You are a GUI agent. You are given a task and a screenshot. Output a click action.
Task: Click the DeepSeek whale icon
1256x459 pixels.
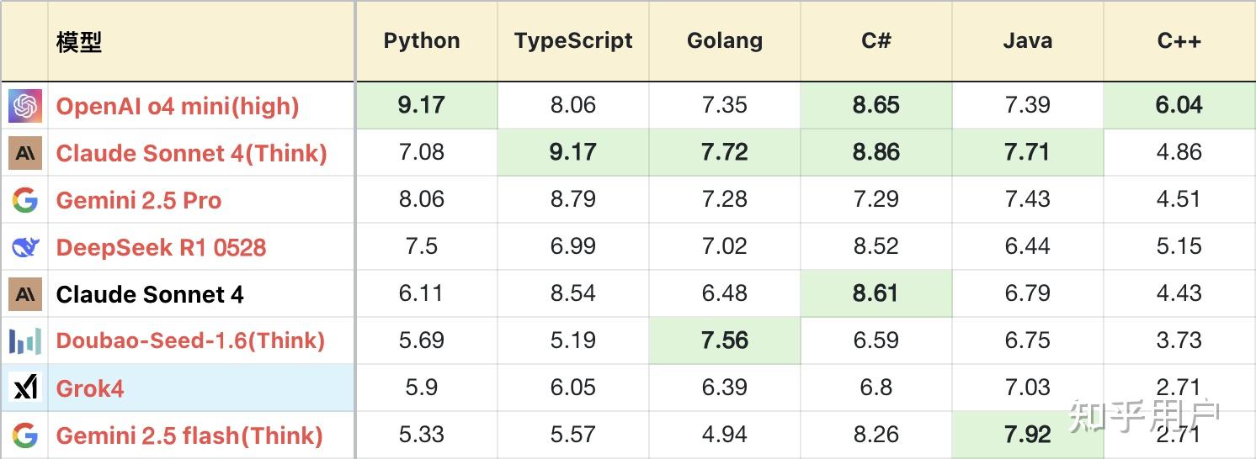pos(25,247)
